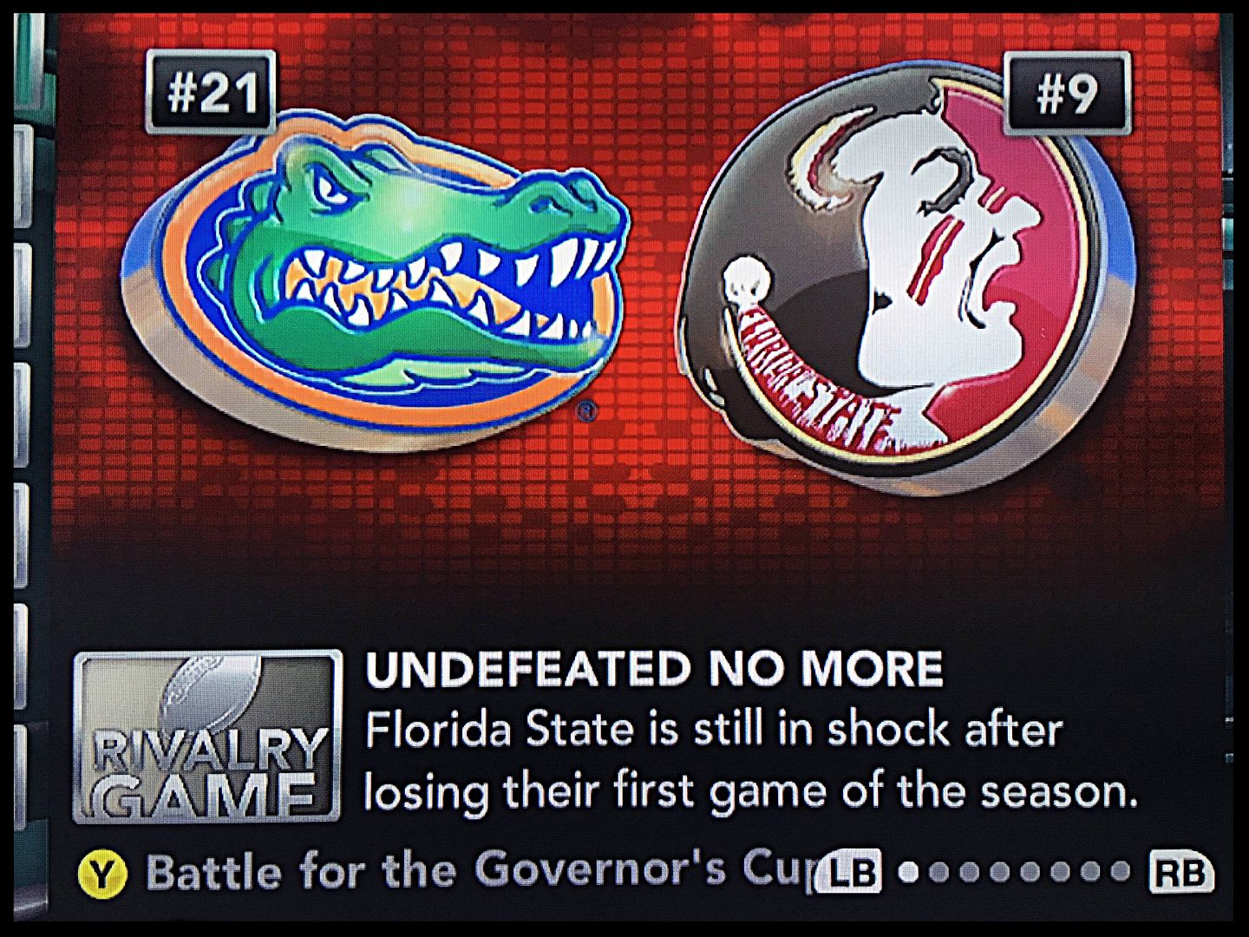Click the RB bumper icon
The width and height of the screenshot is (1249, 937).
coord(1182,871)
